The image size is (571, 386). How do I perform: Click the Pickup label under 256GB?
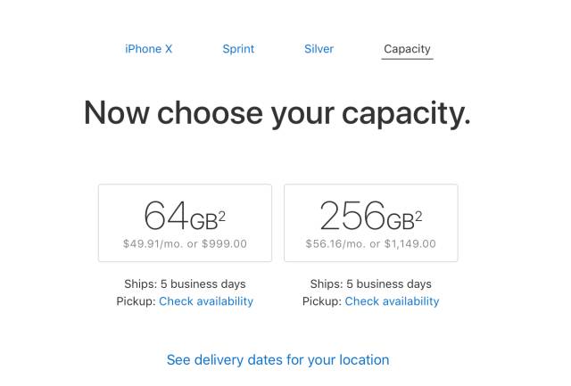coord(321,301)
